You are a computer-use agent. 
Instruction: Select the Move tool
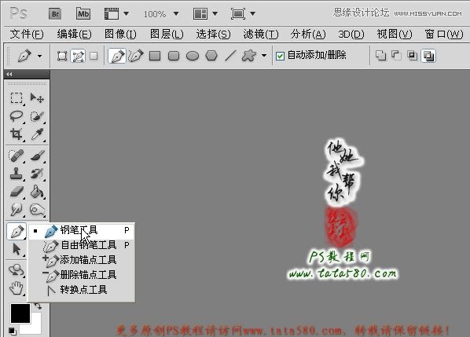tap(37, 98)
